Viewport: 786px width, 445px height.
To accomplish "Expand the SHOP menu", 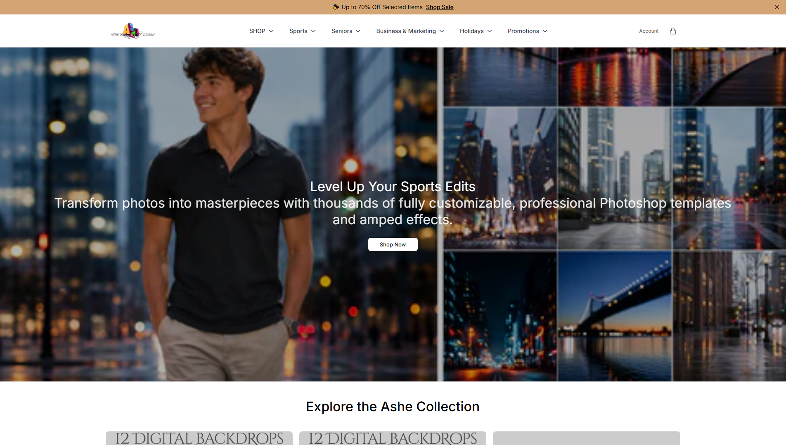I will [261, 31].
